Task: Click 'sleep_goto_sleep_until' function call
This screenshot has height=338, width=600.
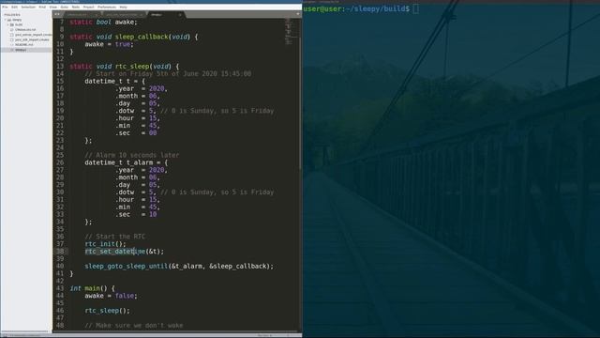Action: (x=127, y=266)
